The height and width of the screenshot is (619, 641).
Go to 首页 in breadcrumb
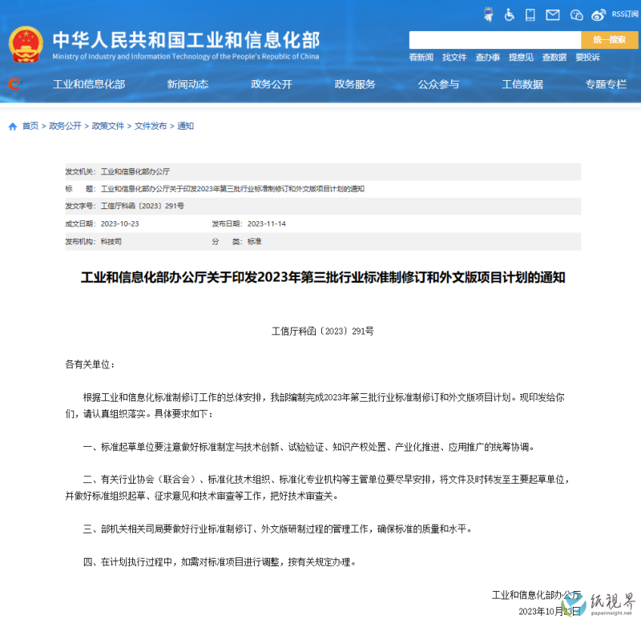(30, 126)
